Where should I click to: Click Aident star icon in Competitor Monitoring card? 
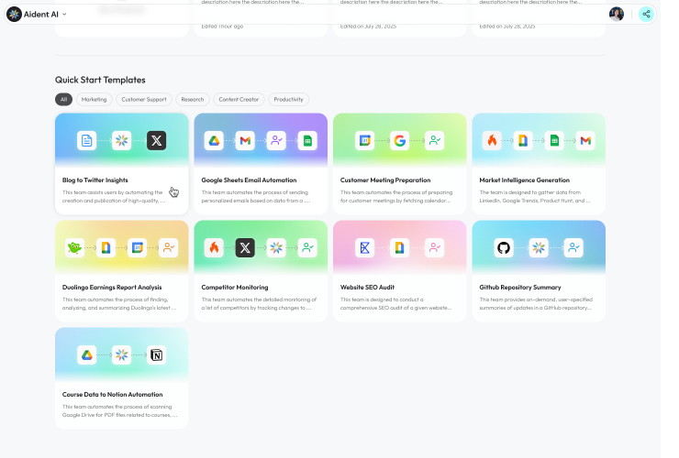click(x=276, y=248)
